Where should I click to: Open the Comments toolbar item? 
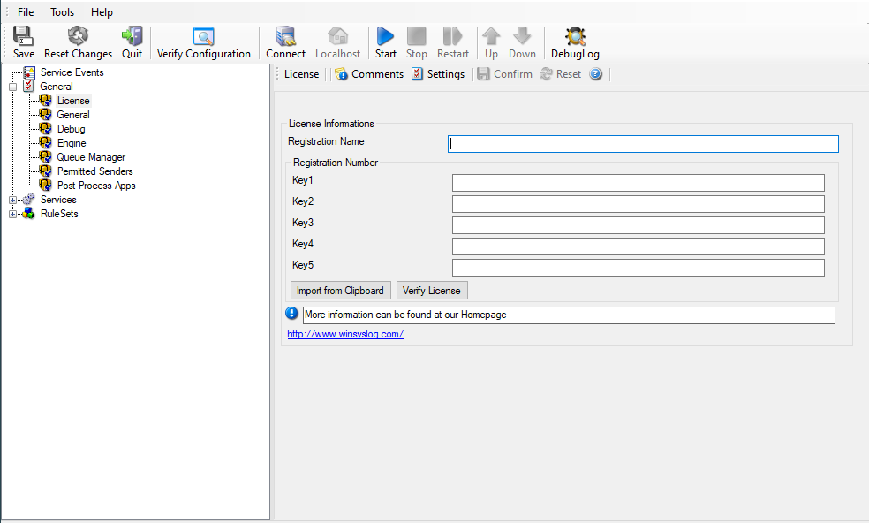tap(369, 74)
